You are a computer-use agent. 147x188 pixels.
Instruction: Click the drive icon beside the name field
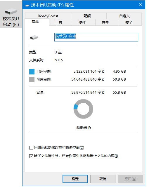pyautogui.click(x=34, y=37)
